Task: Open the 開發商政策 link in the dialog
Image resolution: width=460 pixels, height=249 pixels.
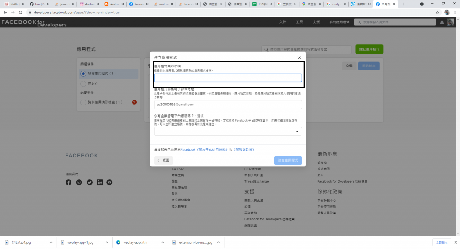Action: point(244,150)
